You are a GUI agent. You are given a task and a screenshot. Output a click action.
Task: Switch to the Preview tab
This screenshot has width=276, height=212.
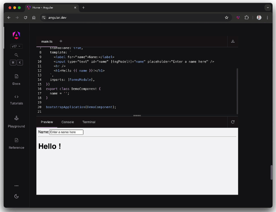pyautogui.click(x=47, y=122)
